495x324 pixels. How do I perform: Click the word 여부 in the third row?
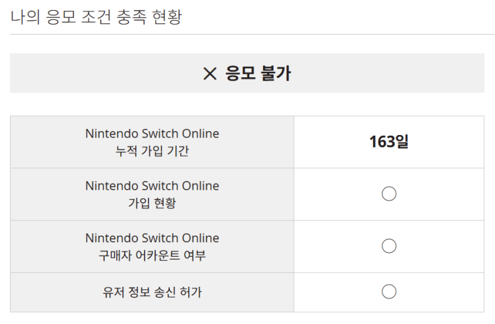[x=195, y=255]
